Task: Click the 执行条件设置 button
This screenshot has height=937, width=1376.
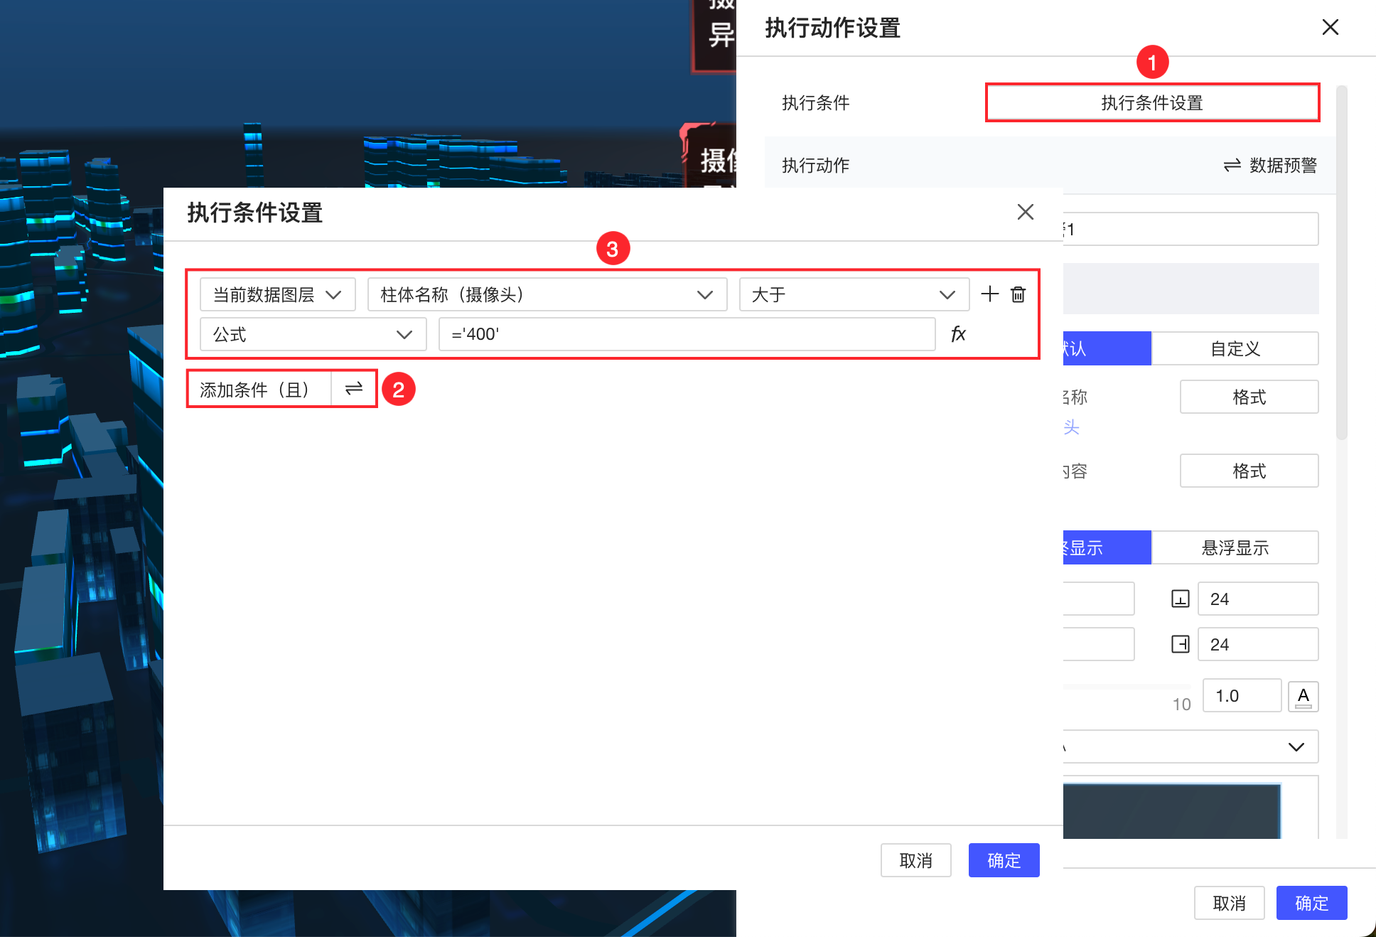Action: pos(1151,102)
